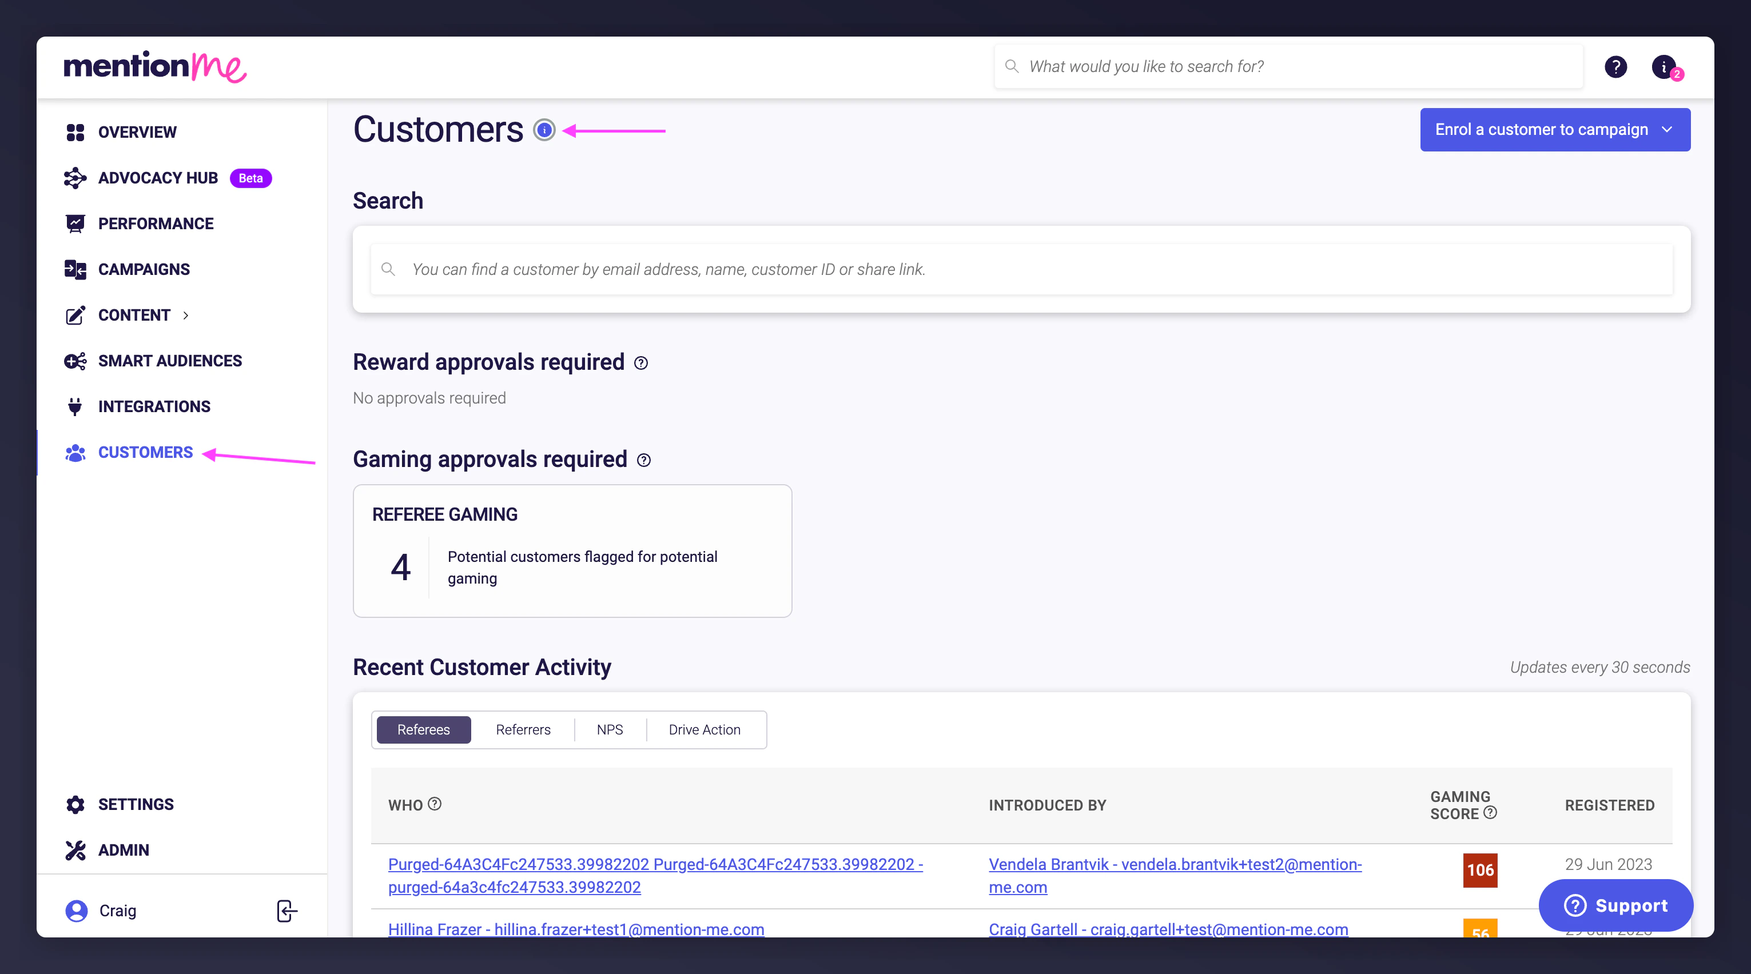Click in the top What would you like to search for field
Screen dimensions: 1751x974
pos(1289,66)
